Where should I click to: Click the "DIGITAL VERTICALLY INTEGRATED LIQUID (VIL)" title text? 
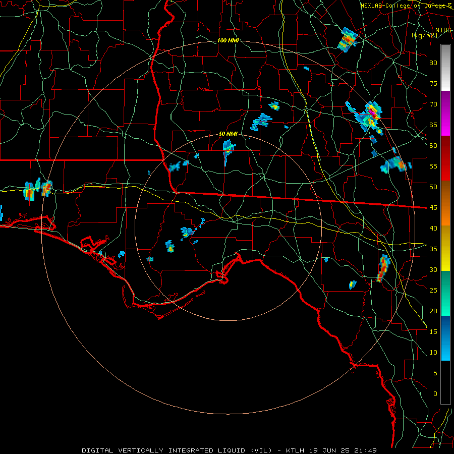click(177, 450)
